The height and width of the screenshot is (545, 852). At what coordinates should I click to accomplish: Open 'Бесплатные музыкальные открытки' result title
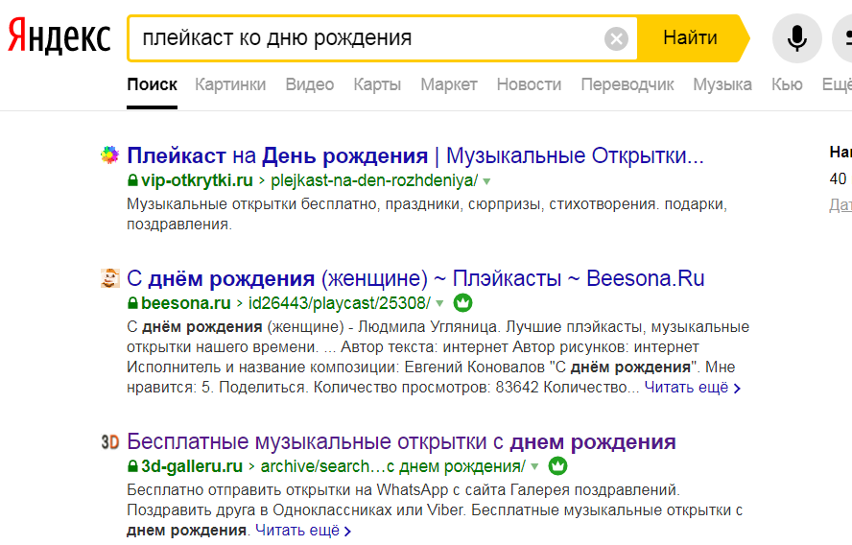[401, 442]
